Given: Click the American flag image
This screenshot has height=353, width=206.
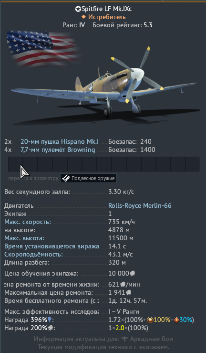Looking at the screenshot, I should pos(43,48).
